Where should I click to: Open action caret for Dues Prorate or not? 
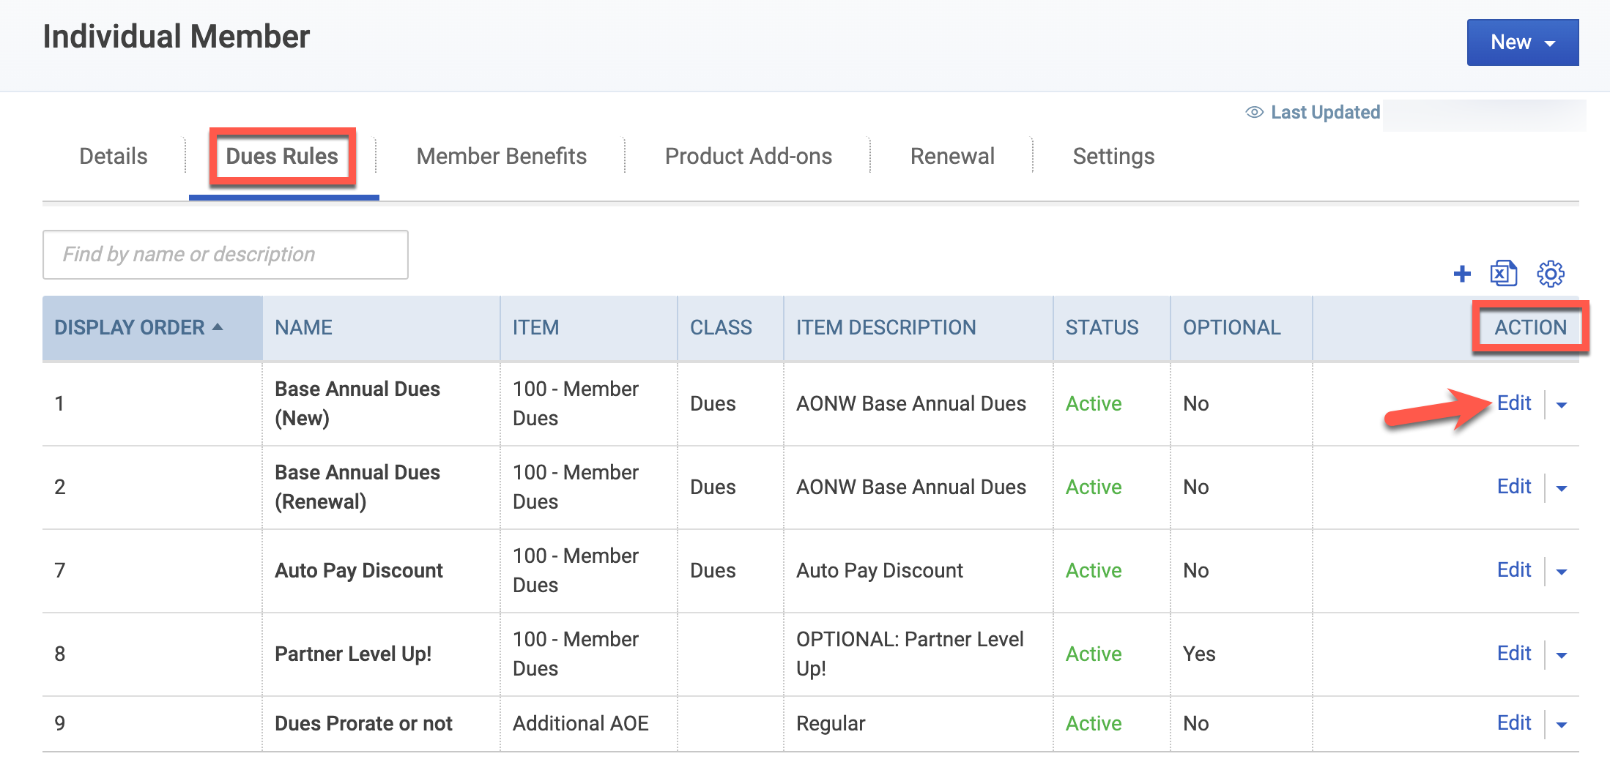pos(1561,725)
